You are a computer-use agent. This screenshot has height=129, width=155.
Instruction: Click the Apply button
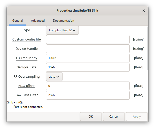tap(137, 117)
